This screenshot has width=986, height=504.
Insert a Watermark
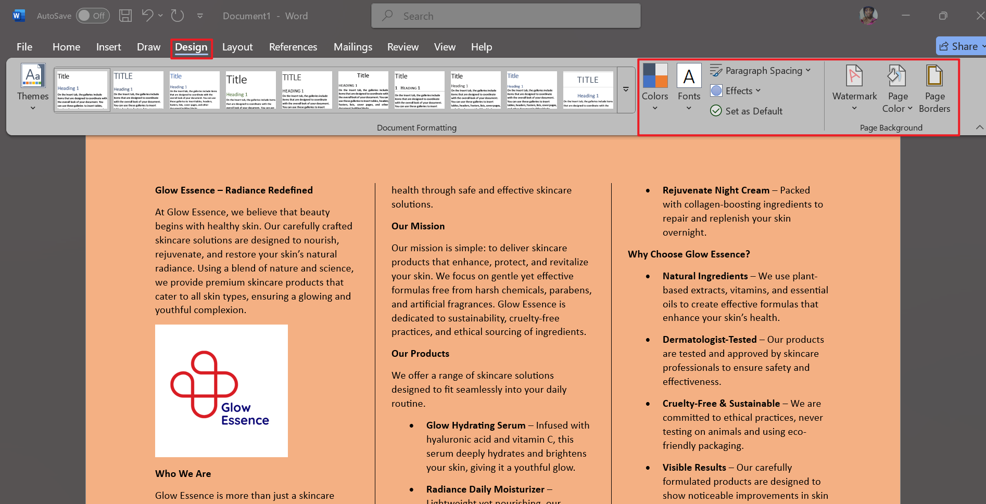pos(854,88)
